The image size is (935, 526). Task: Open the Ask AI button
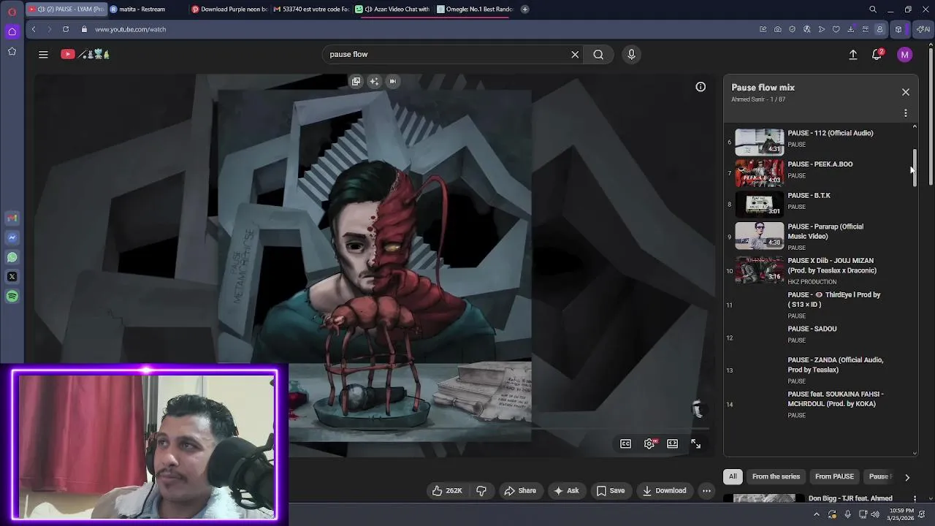pyautogui.click(x=566, y=491)
